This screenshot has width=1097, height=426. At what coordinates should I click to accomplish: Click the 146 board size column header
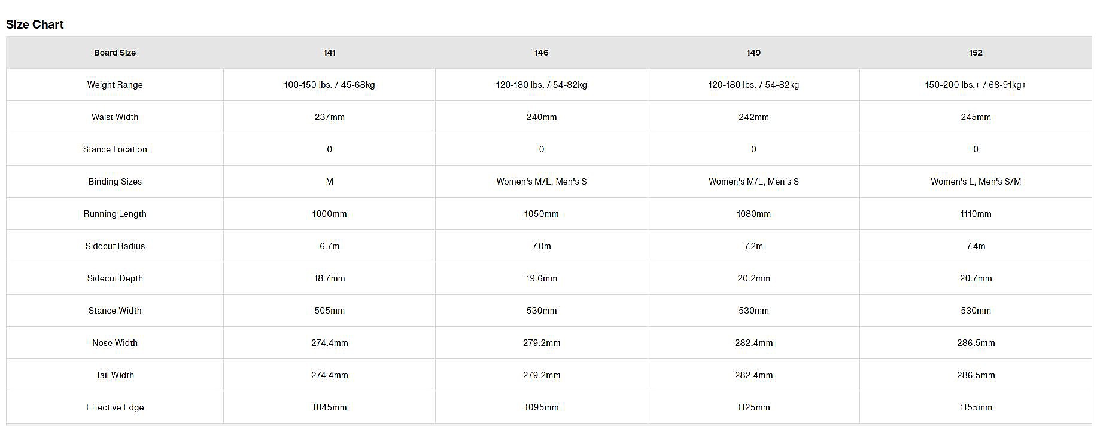pyautogui.click(x=541, y=53)
